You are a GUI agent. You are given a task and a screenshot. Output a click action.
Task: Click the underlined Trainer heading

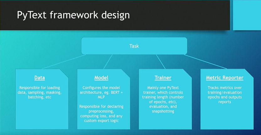point(163,78)
